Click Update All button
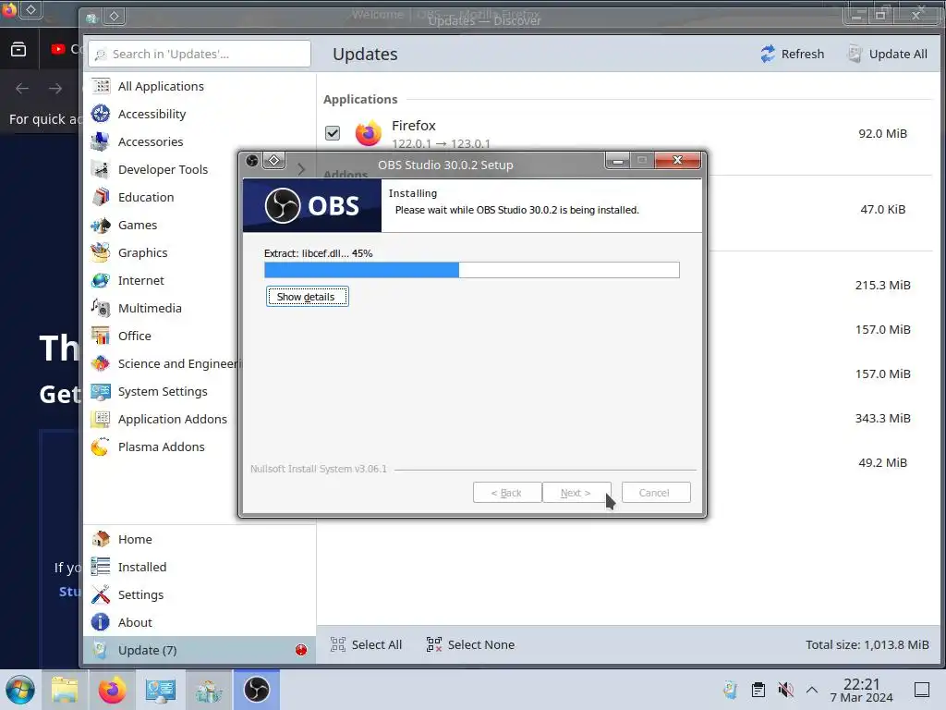The height and width of the screenshot is (710, 946). 888,54
